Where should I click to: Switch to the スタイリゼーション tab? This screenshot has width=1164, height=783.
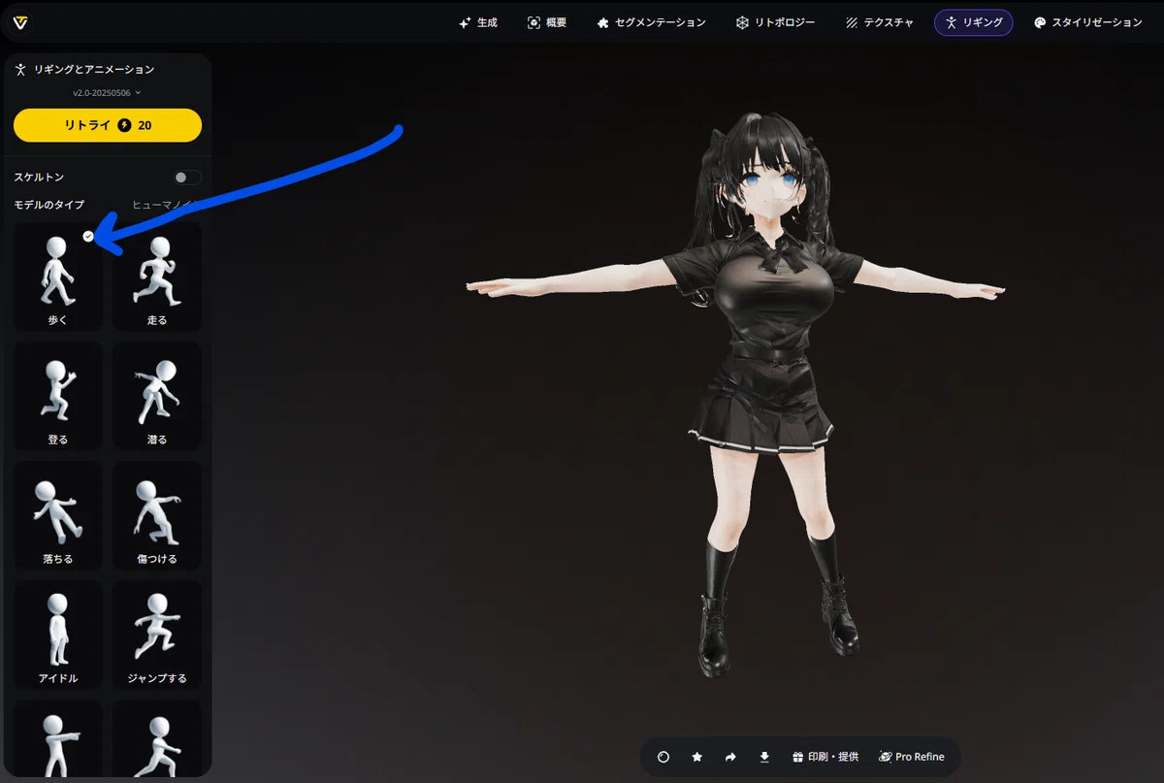[1088, 22]
